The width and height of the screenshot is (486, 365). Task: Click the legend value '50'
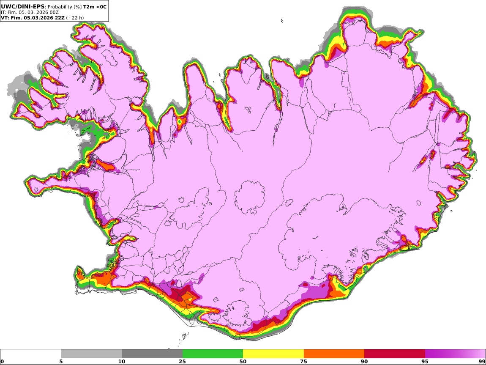(x=243, y=362)
